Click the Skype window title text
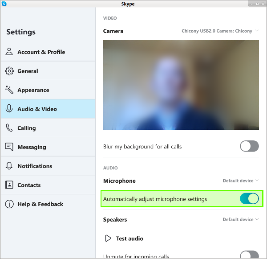 pyautogui.click(x=128, y=4)
